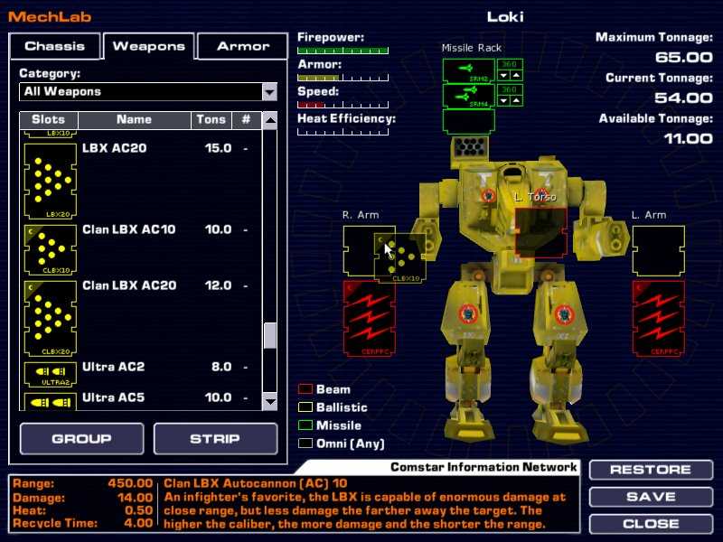Click the empty R. Arm omni slot
This screenshot has height=542, width=723.
[359, 251]
